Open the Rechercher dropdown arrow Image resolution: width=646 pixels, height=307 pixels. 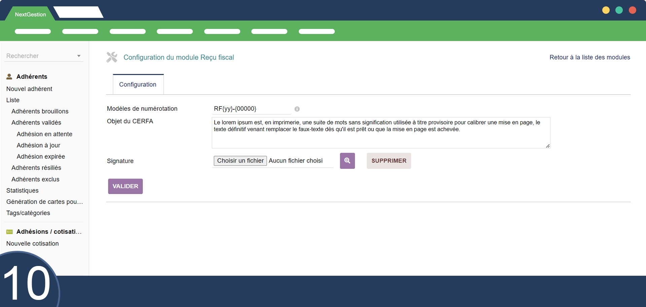[79, 56]
